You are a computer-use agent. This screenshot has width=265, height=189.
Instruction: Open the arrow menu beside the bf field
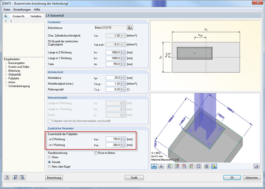[124, 58]
